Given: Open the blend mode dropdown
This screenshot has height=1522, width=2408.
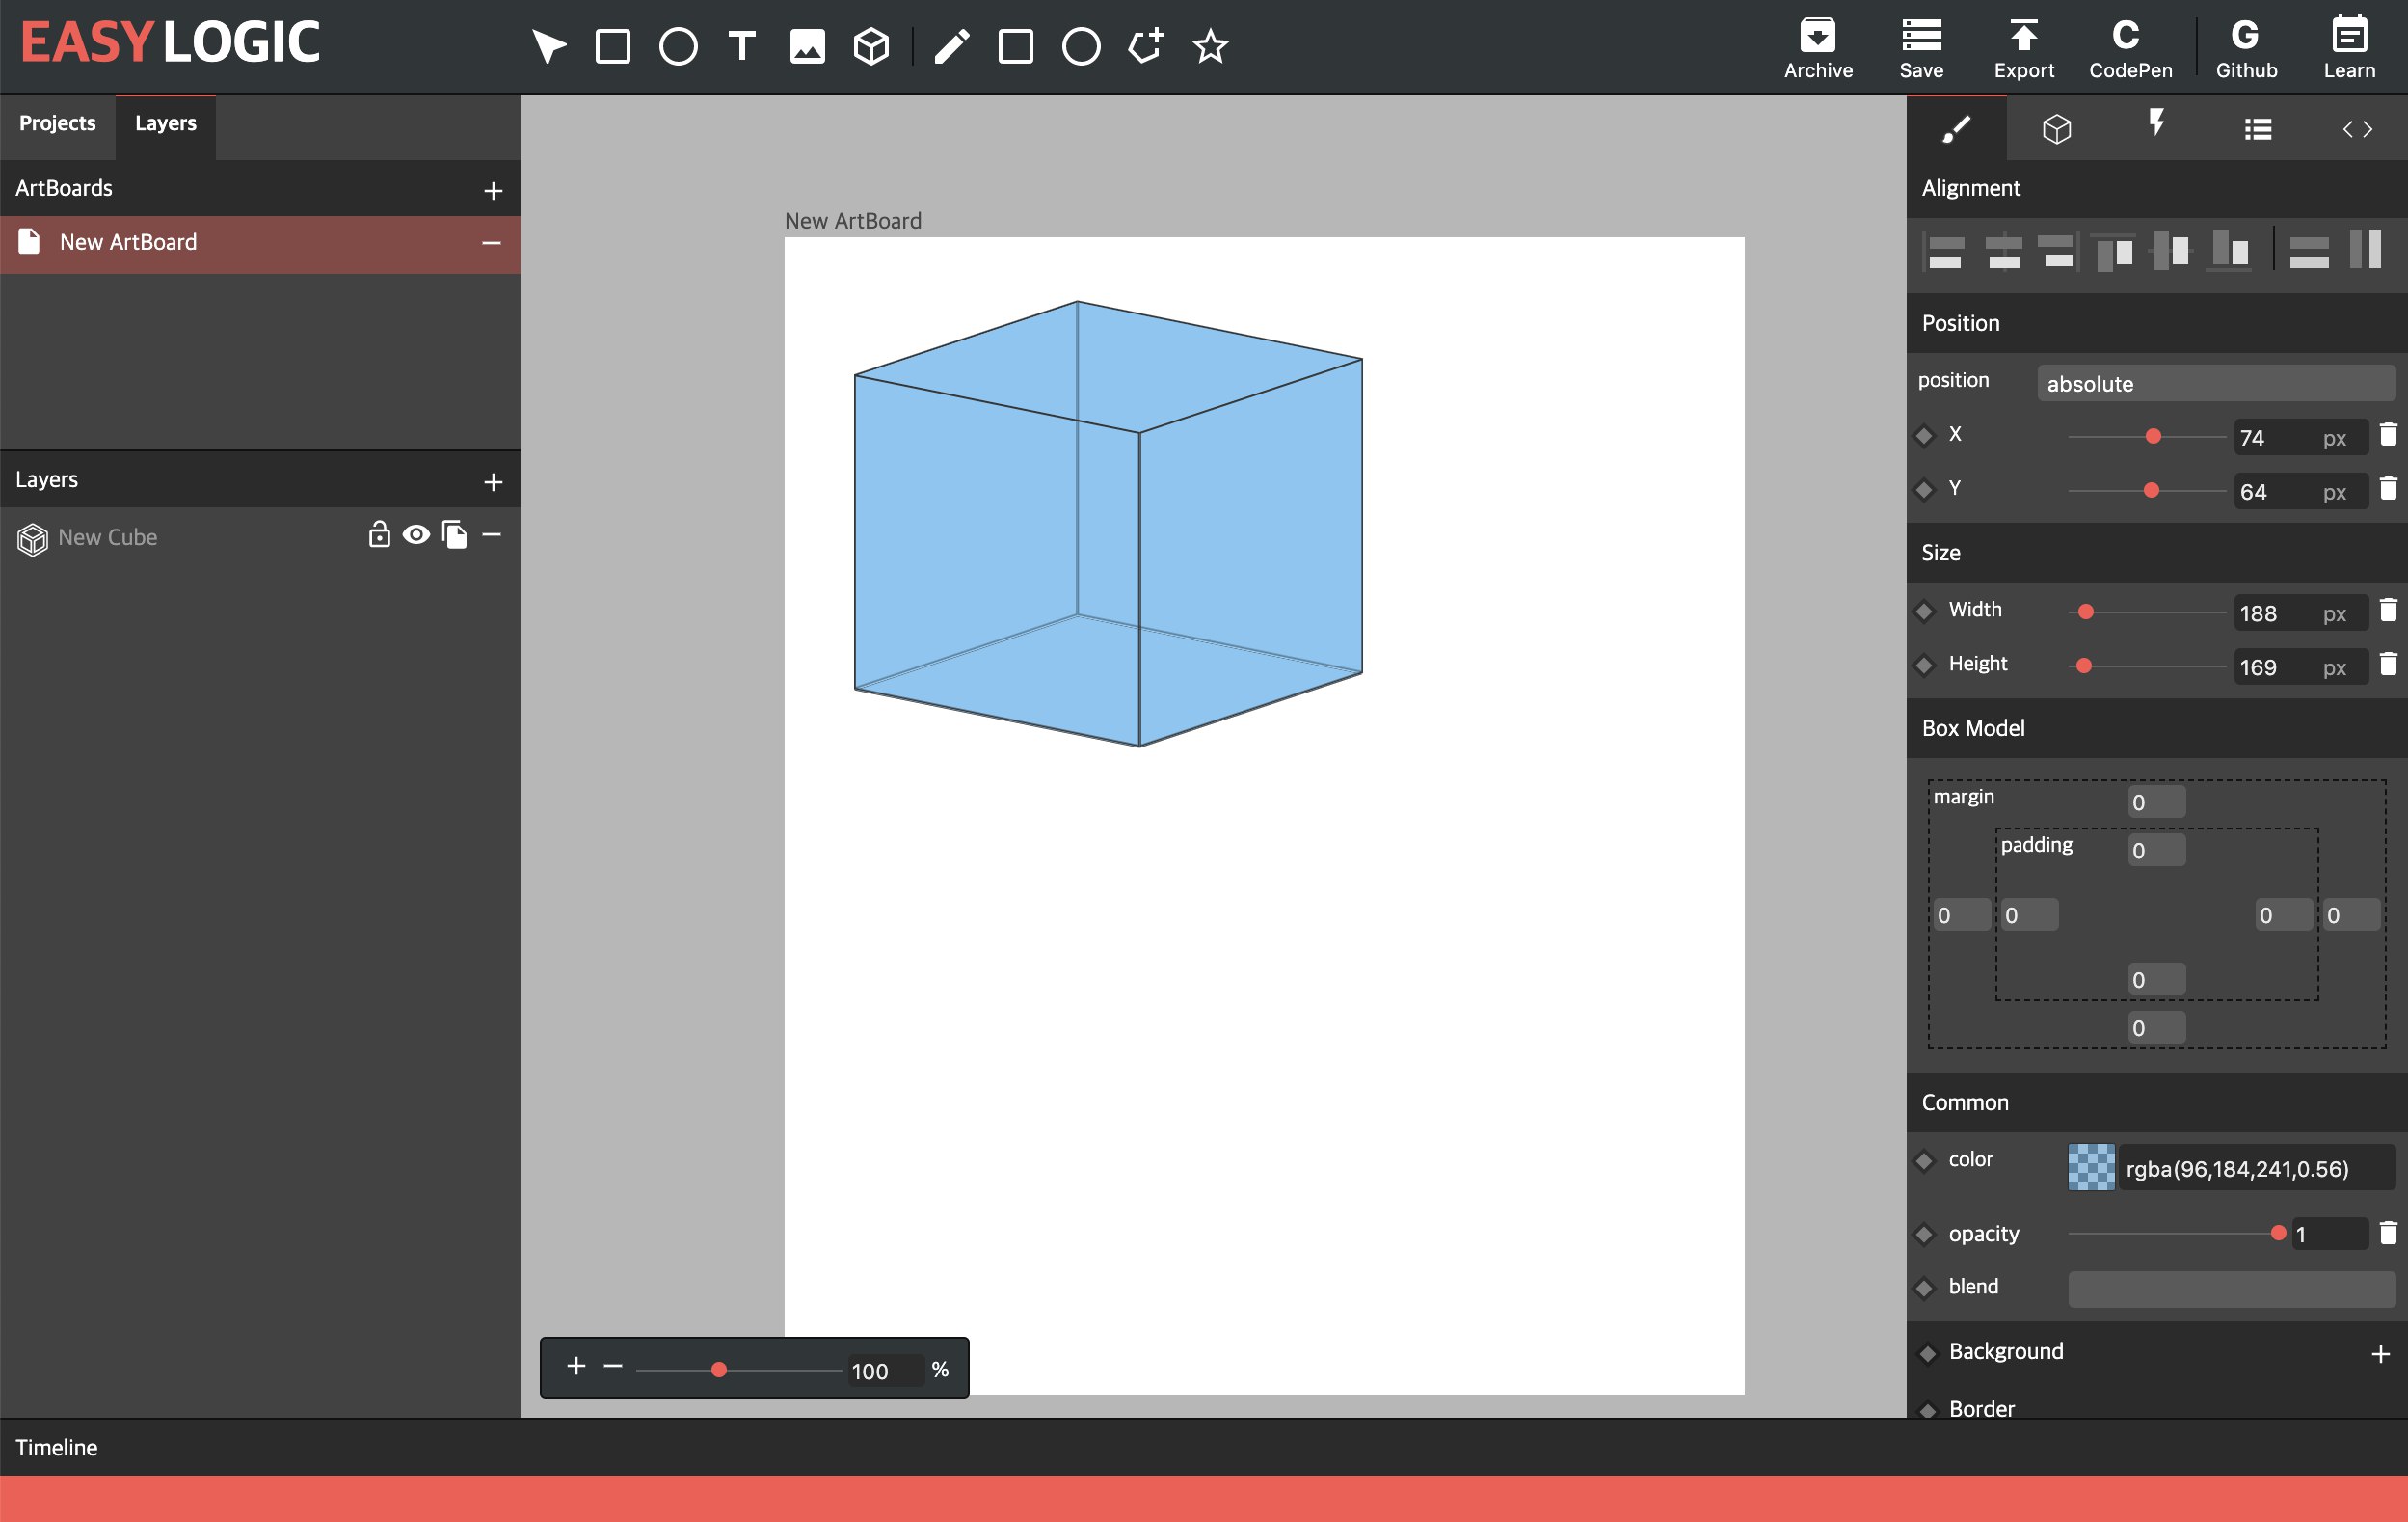Looking at the screenshot, I should tap(2231, 1289).
